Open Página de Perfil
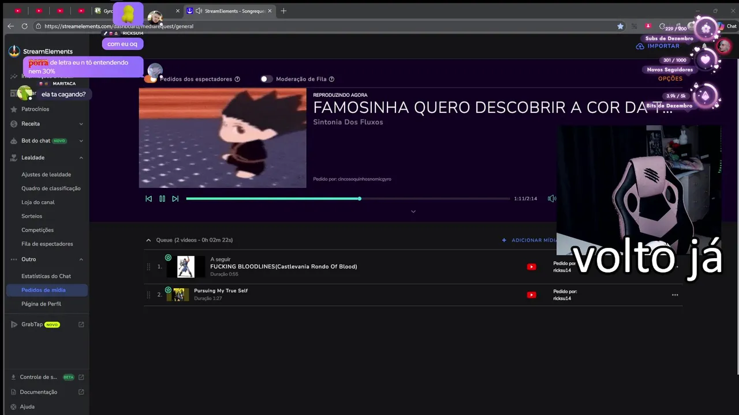This screenshot has width=739, height=415. pyautogui.click(x=41, y=304)
